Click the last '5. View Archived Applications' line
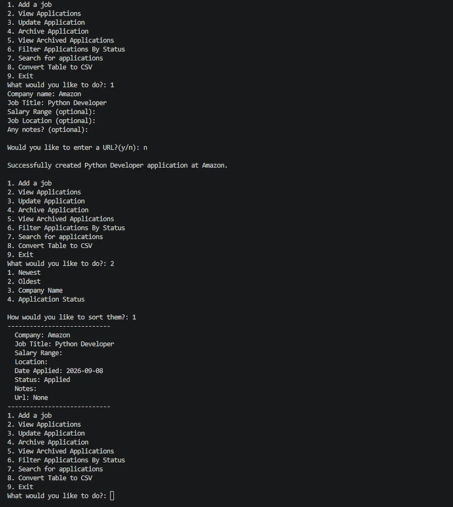This screenshot has height=507, width=453. point(61,451)
